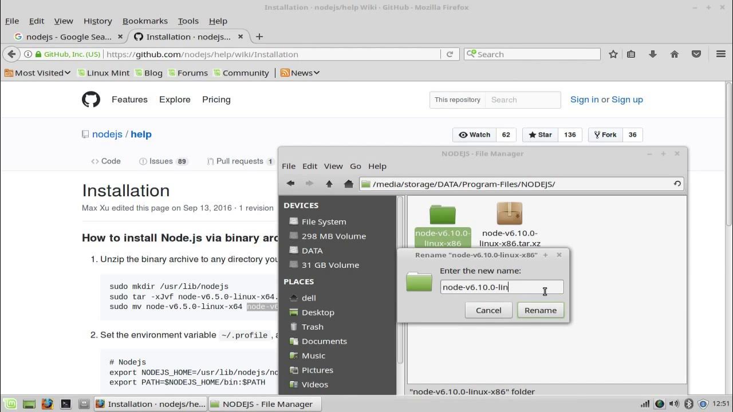
Task: Click Watch button on repository
Action: pos(475,135)
